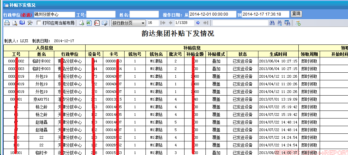
Task: Click the 姓名 column header
Action: 42,54
